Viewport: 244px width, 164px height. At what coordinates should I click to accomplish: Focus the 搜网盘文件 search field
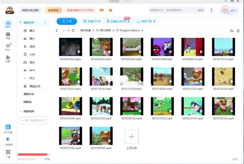[x=172, y=10]
